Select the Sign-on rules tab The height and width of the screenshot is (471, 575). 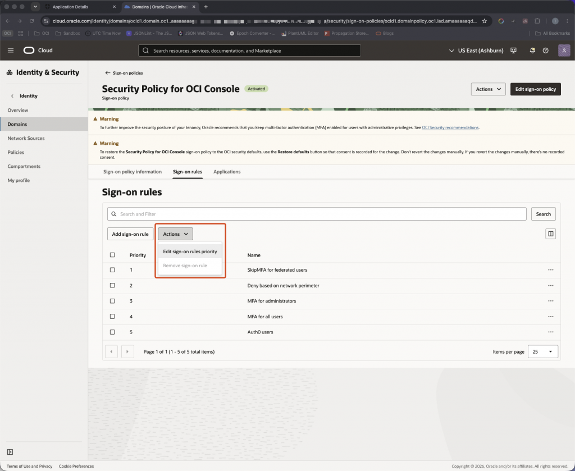(x=188, y=172)
